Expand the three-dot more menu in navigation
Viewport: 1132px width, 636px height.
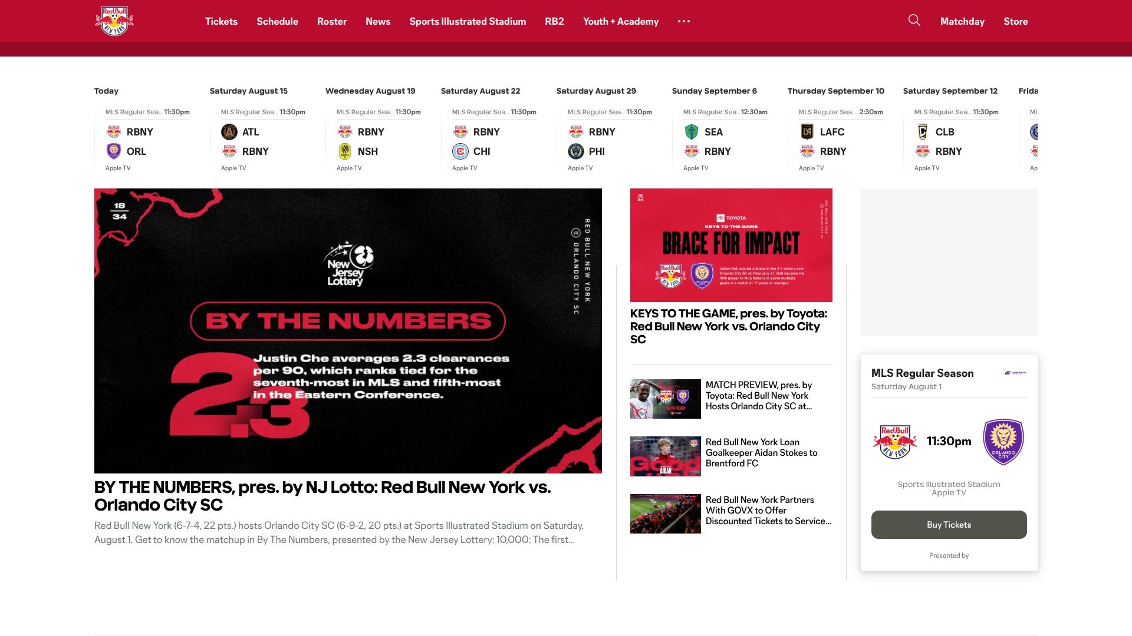point(683,21)
